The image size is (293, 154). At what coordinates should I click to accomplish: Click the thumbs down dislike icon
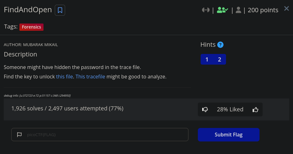205,109
